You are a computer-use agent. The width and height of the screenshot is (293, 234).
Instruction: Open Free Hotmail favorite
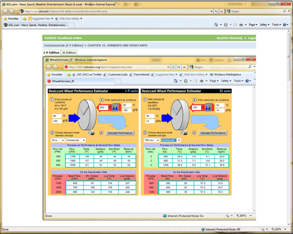(139, 74)
